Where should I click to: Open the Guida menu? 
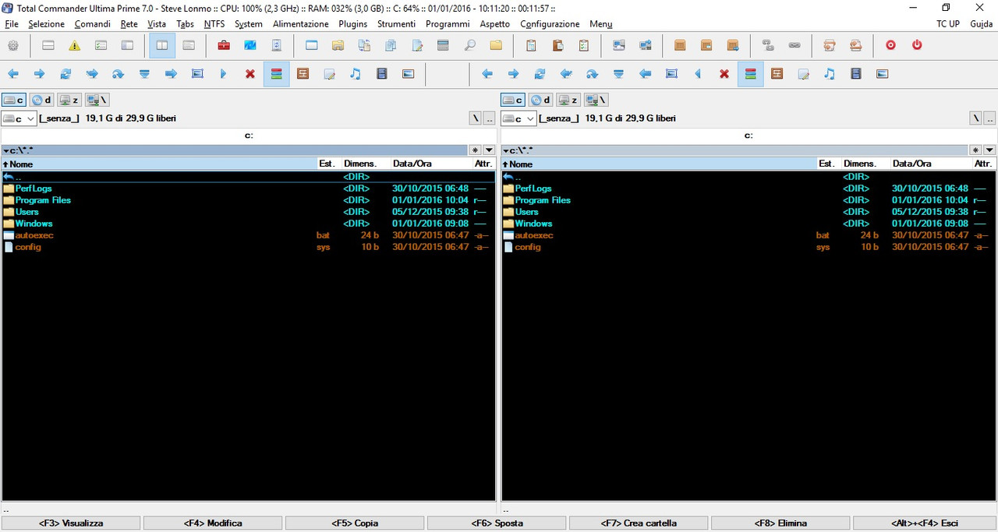pos(981,24)
